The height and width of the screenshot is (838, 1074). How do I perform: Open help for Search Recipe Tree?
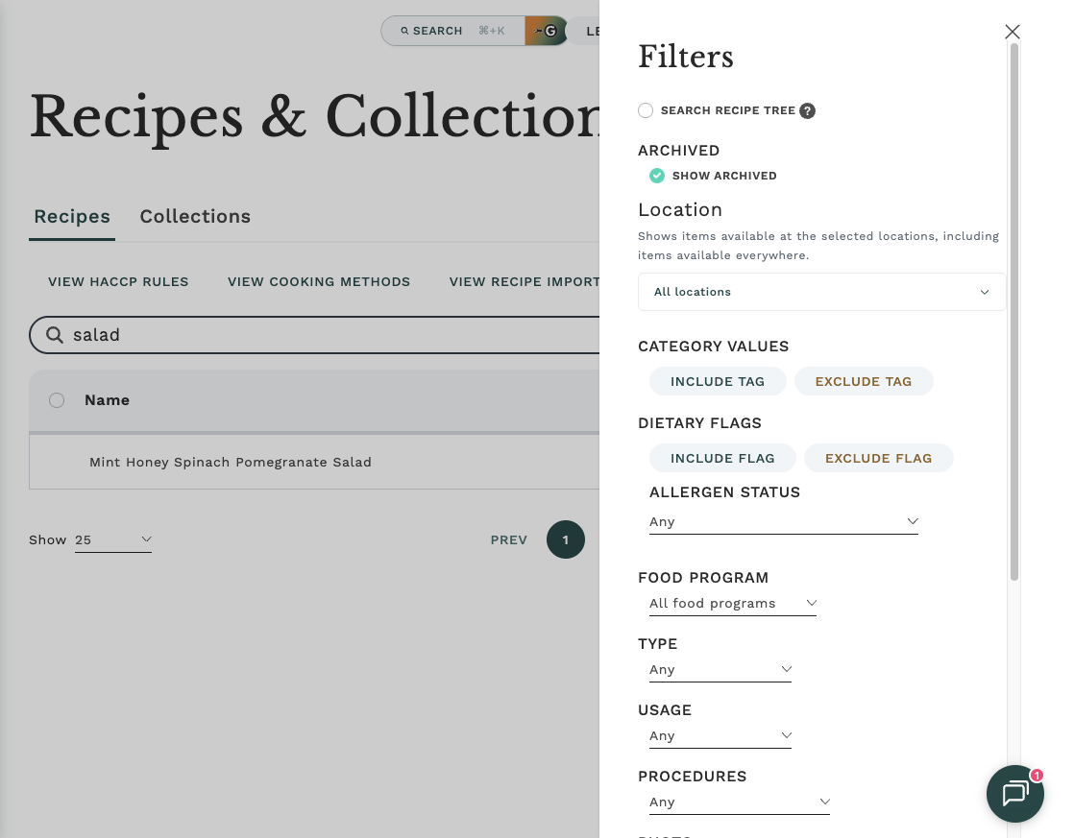pyautogui.click(x=808, y=111)
